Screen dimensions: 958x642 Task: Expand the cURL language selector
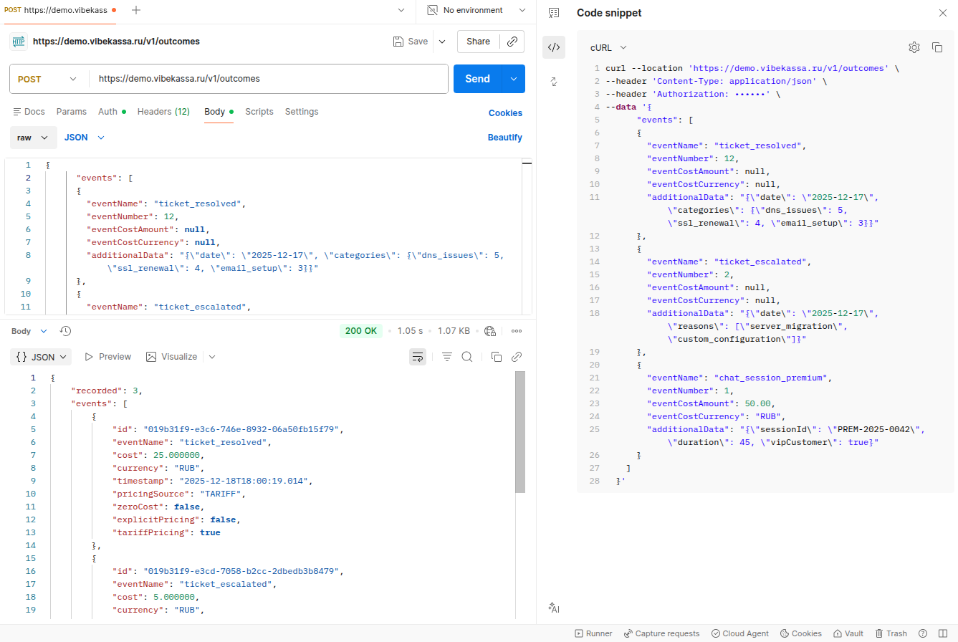point(608,47)
